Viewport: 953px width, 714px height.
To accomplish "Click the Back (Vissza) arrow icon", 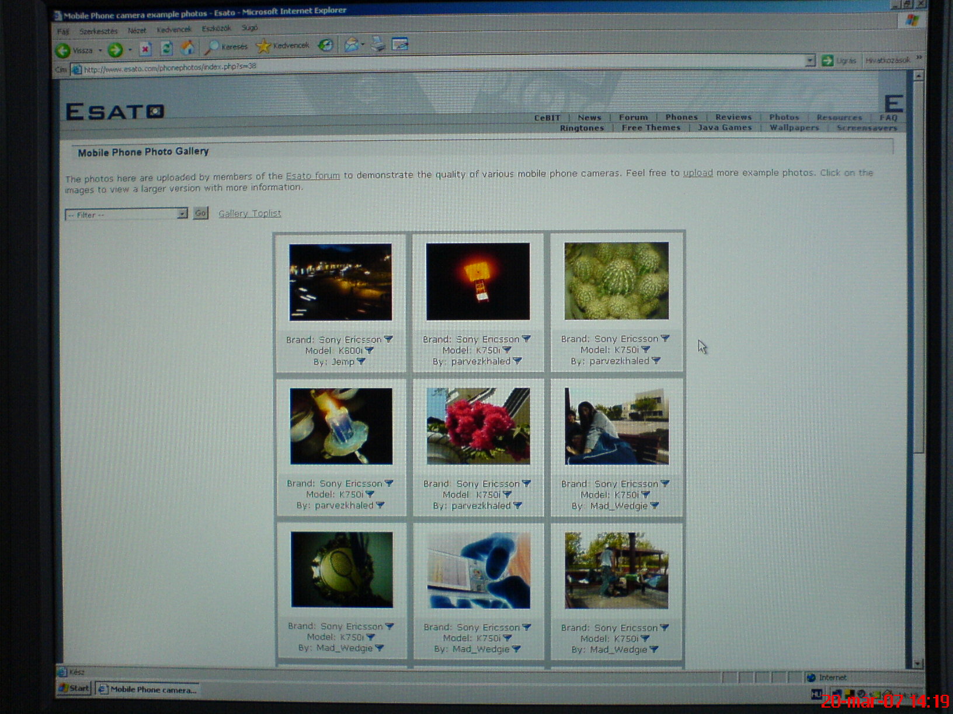I will coord(63,51).
